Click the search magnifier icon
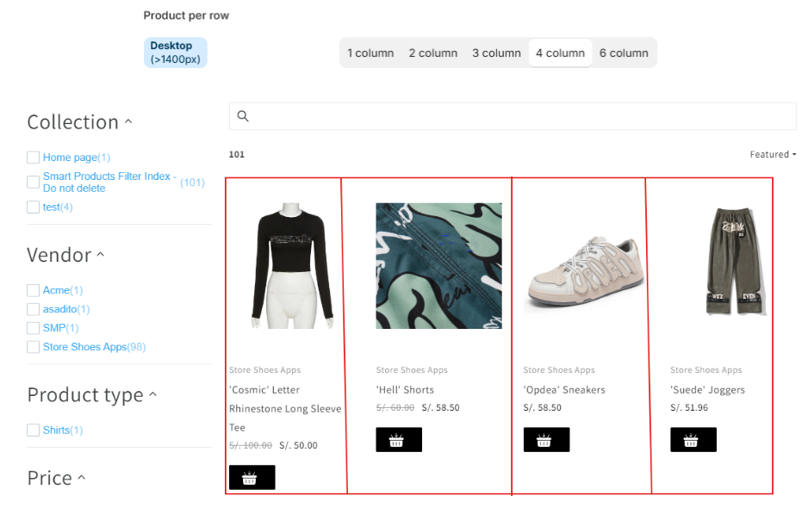 (x=243, y=116)
